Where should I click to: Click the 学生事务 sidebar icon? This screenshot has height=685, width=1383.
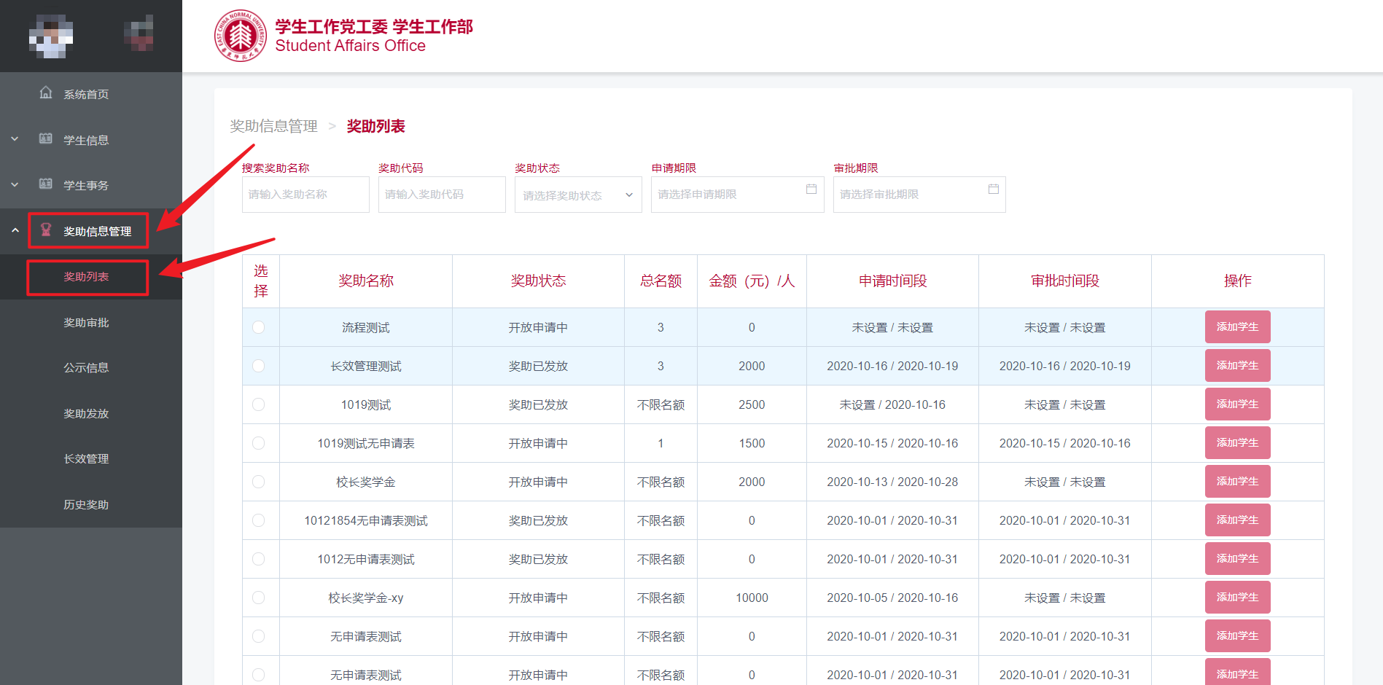(x=46, y=184)
